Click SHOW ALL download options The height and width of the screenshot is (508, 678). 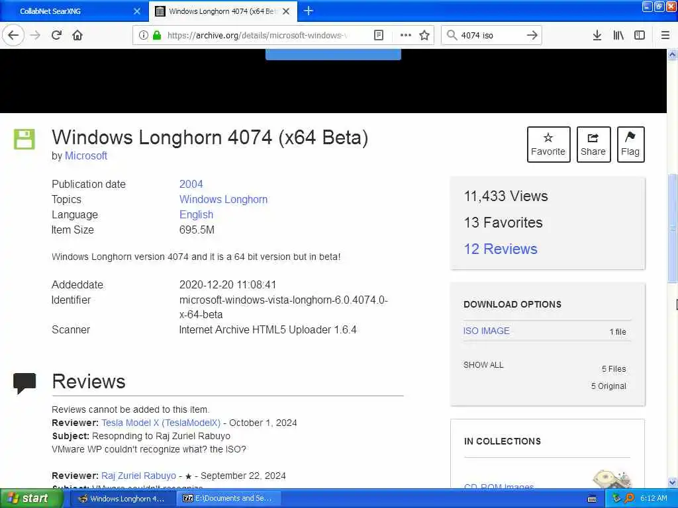click(483, 365)
